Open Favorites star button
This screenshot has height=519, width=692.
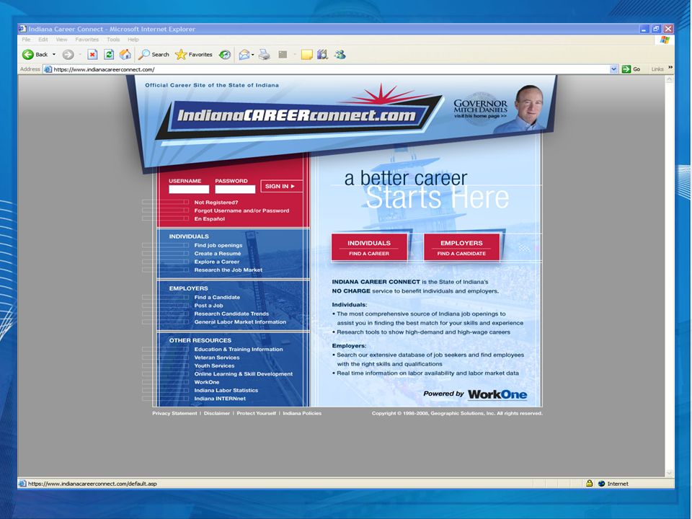[194, 54]
